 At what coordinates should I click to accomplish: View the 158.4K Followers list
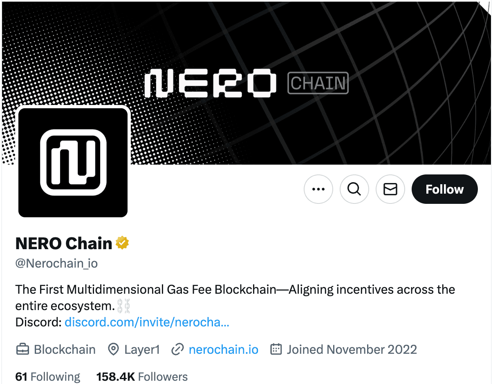(x=142, y=377)
